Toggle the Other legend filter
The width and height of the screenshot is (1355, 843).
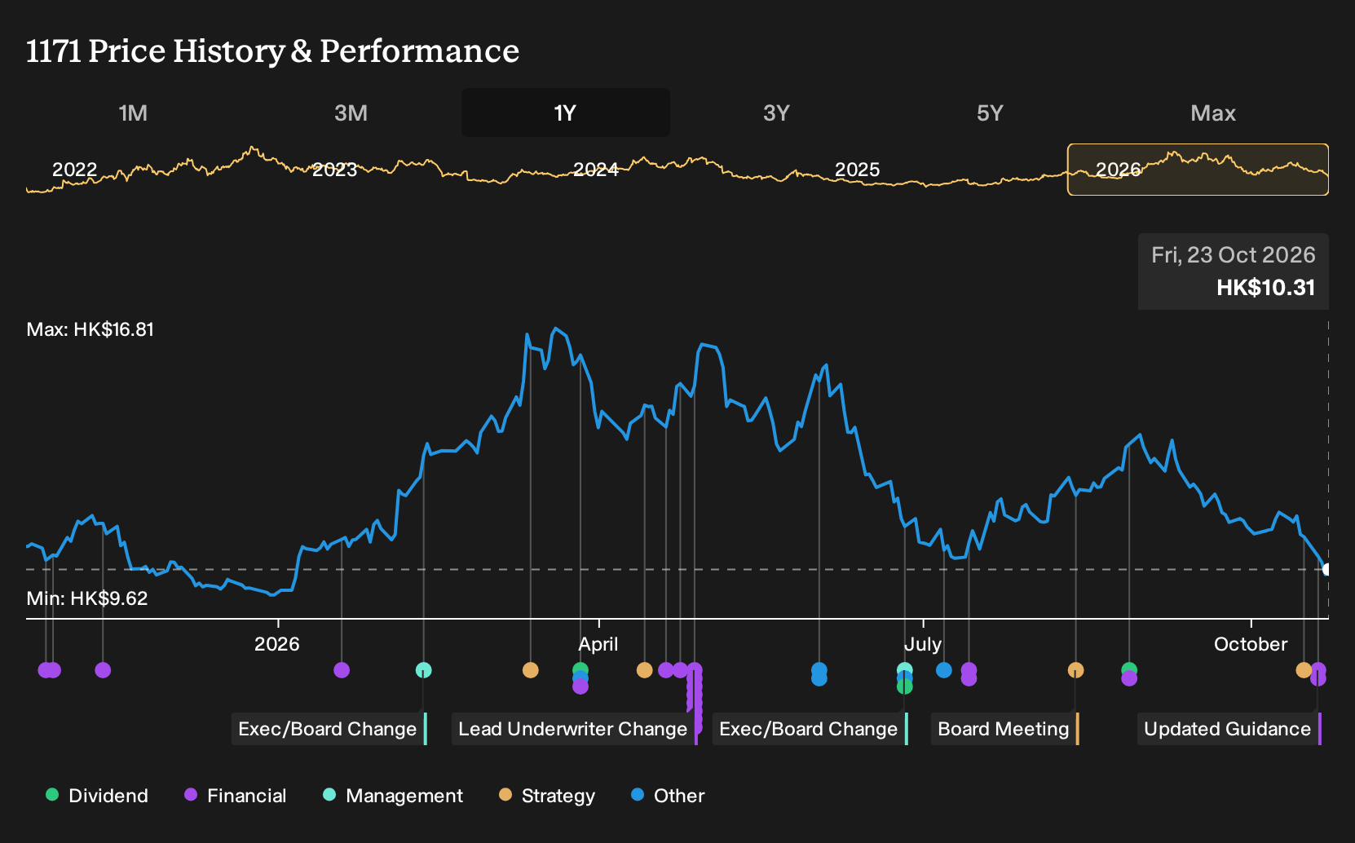point(668,796)
